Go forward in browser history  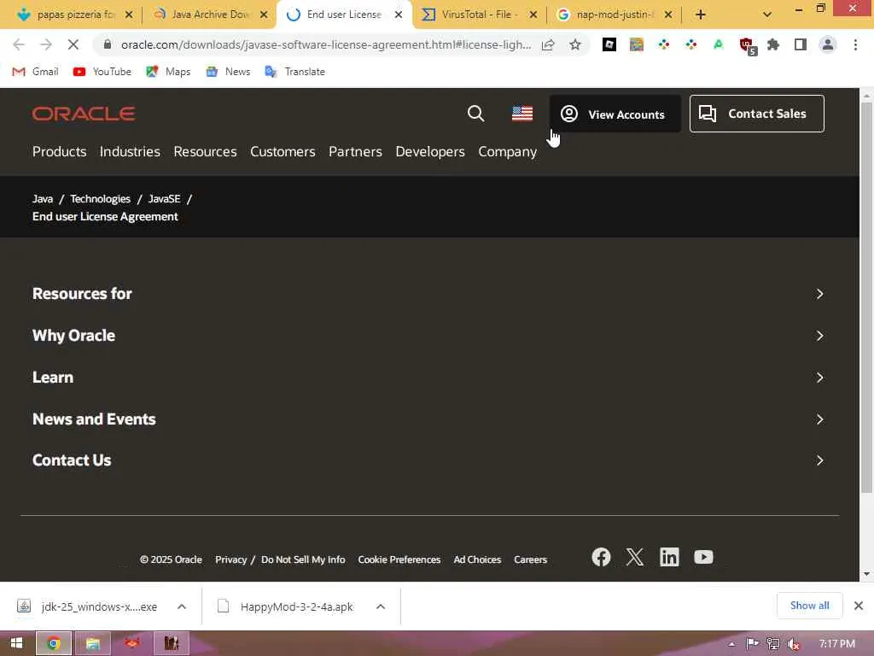46,44
